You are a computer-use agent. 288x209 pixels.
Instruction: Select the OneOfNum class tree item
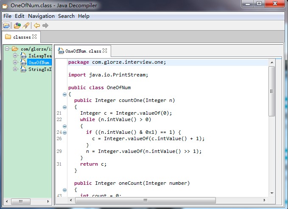click(39, 62)
